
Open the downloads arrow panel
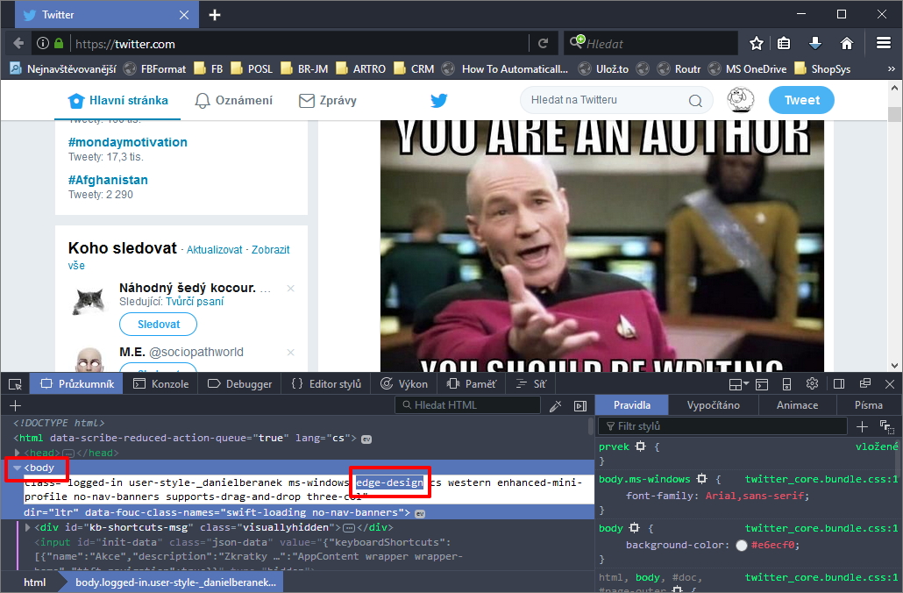coord(814,43)
